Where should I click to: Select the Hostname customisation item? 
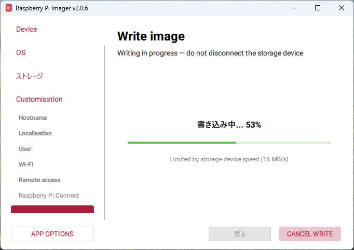pos(33,118)
